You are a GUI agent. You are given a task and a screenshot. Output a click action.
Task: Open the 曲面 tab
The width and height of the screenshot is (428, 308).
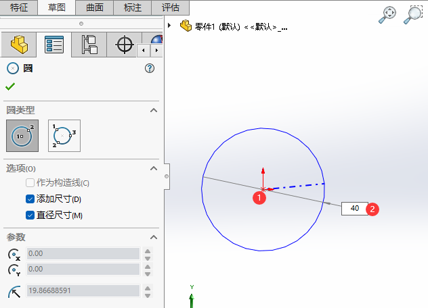(94, 7)
